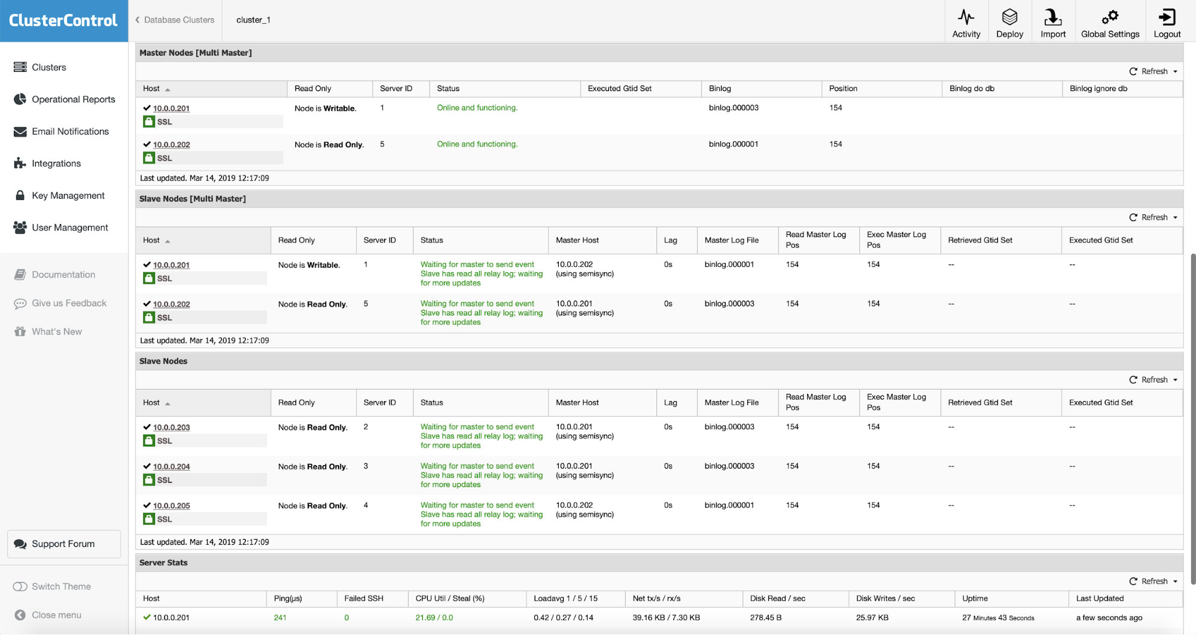Click the Deploy stack icon

(x=1009, y=17)
